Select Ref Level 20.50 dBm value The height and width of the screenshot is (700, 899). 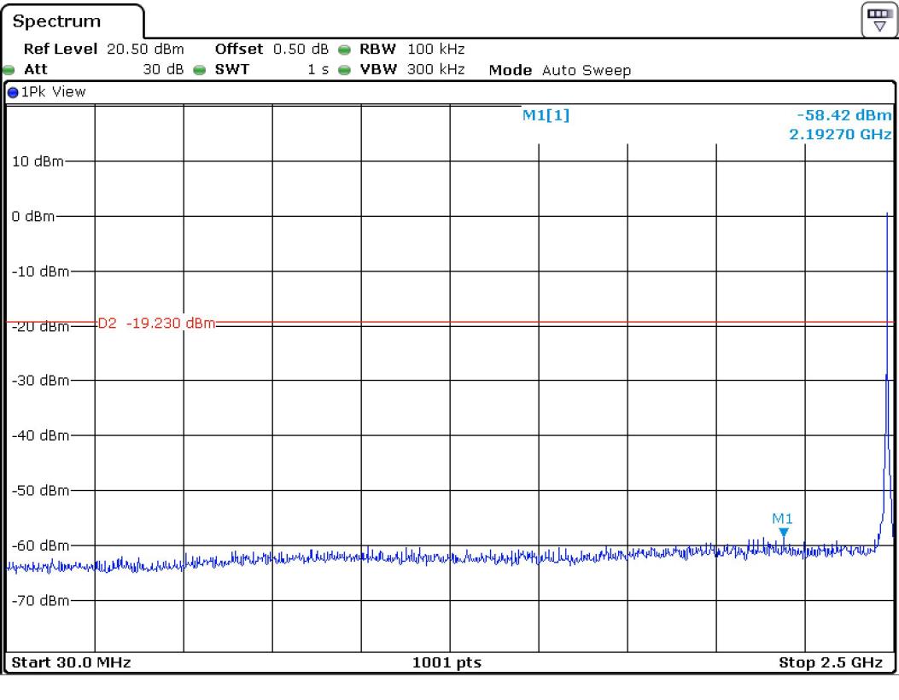click(145, 50)
